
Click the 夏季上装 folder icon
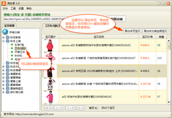point(8,81)
